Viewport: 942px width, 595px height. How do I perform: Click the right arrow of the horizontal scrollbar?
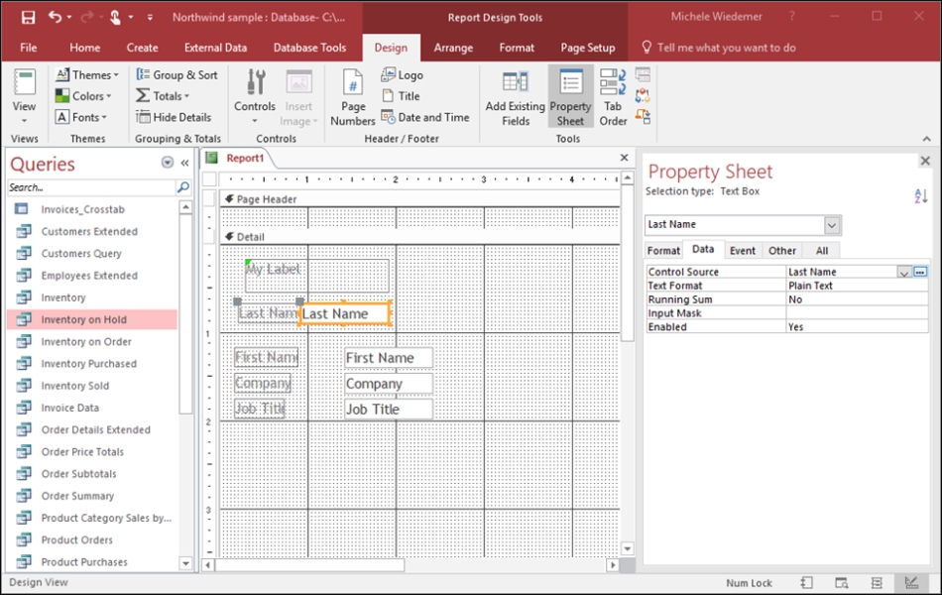point(612,565)
